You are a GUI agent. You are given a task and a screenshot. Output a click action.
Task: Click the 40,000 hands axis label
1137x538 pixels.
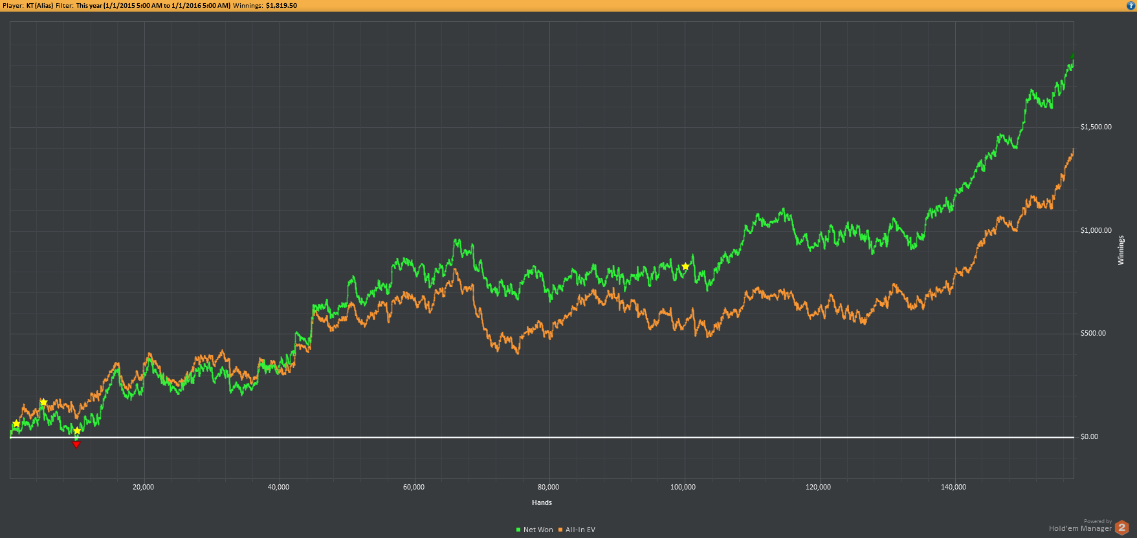(279, 488)
